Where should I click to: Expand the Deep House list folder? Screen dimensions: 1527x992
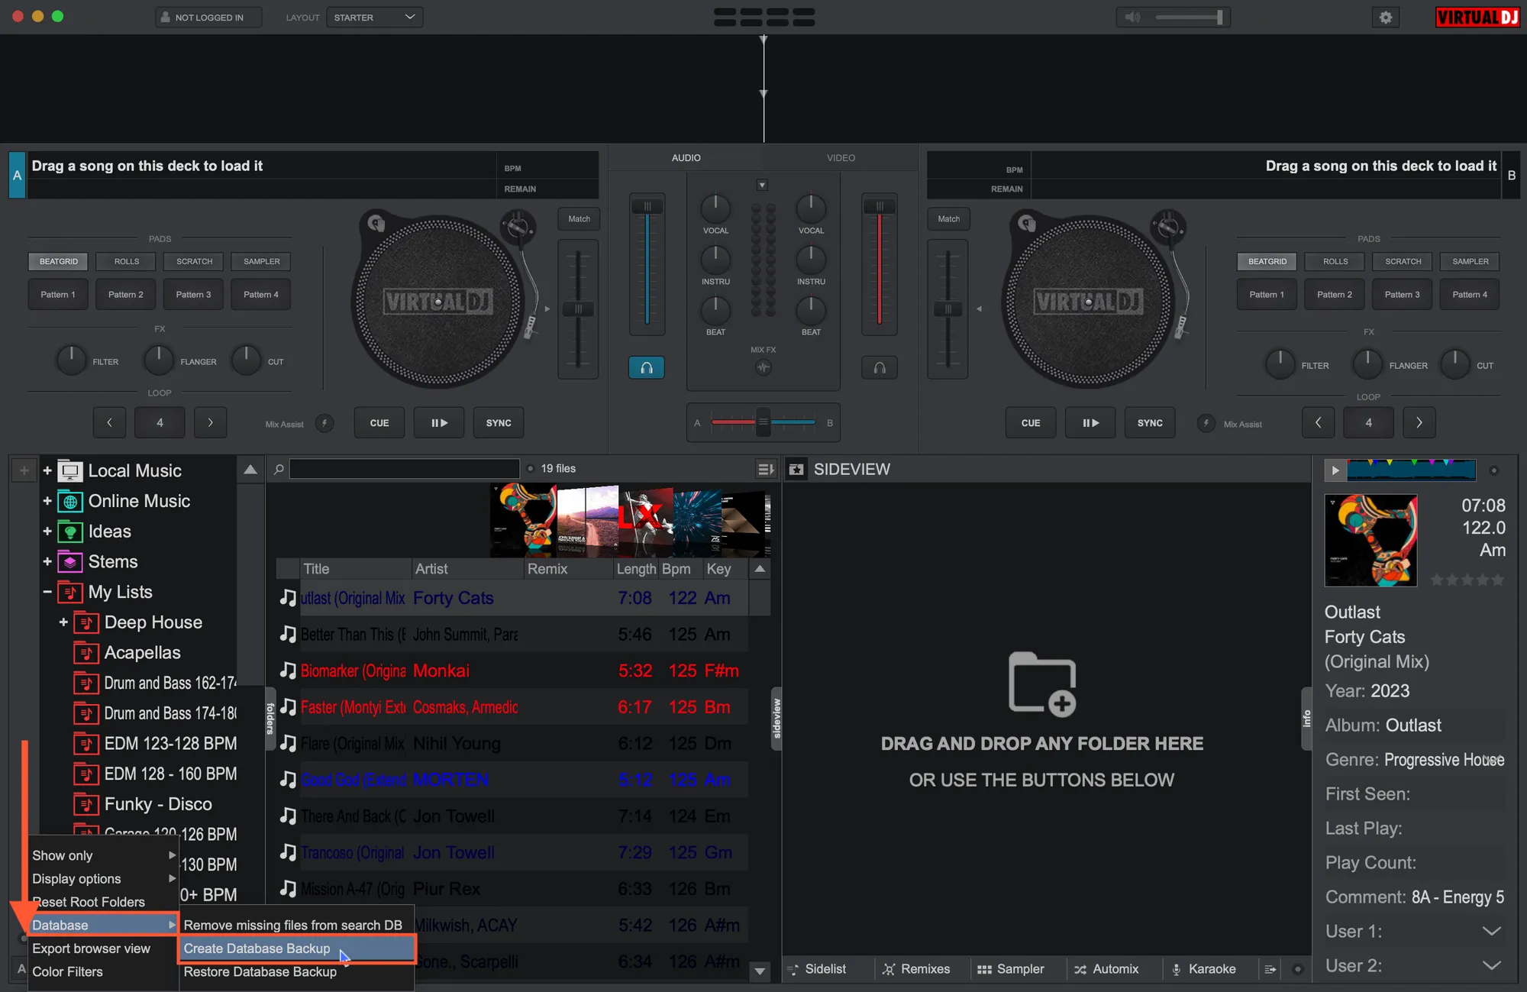63,622
